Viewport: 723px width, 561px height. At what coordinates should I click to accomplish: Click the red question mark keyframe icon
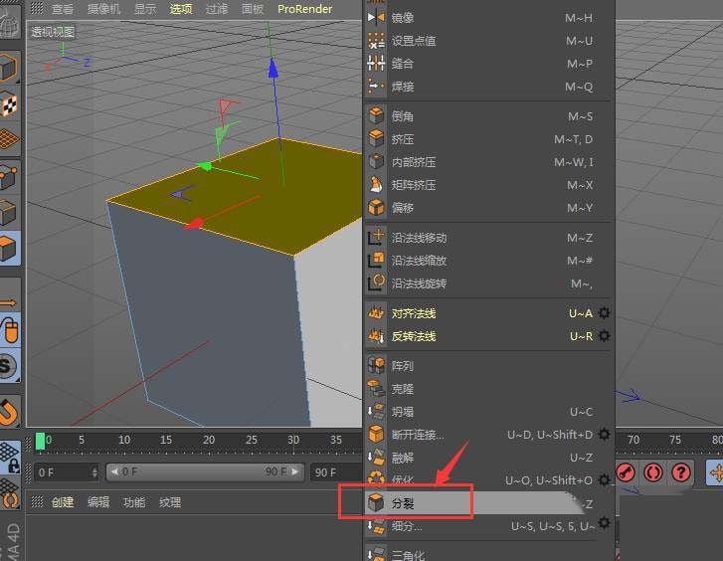click(681, 472)
